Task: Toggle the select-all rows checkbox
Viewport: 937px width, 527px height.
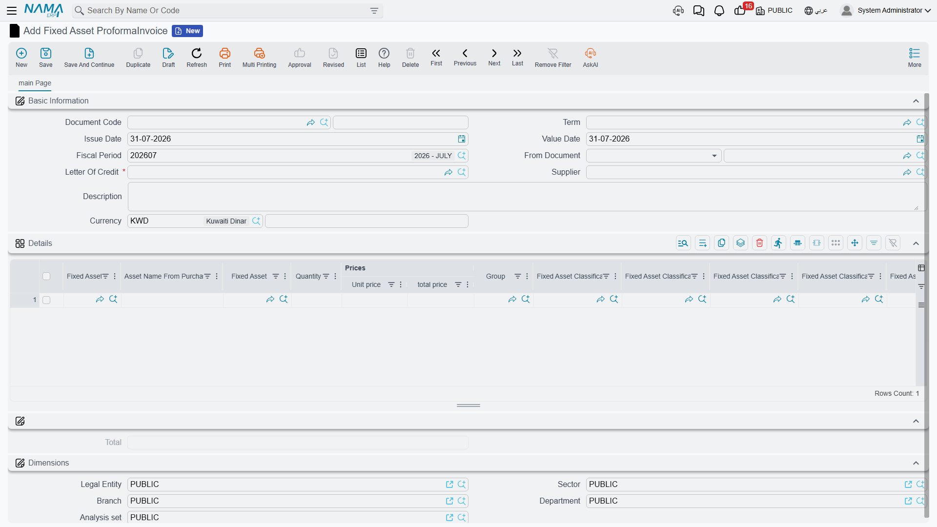Action: pyautogui.click(x=46, y=276)
